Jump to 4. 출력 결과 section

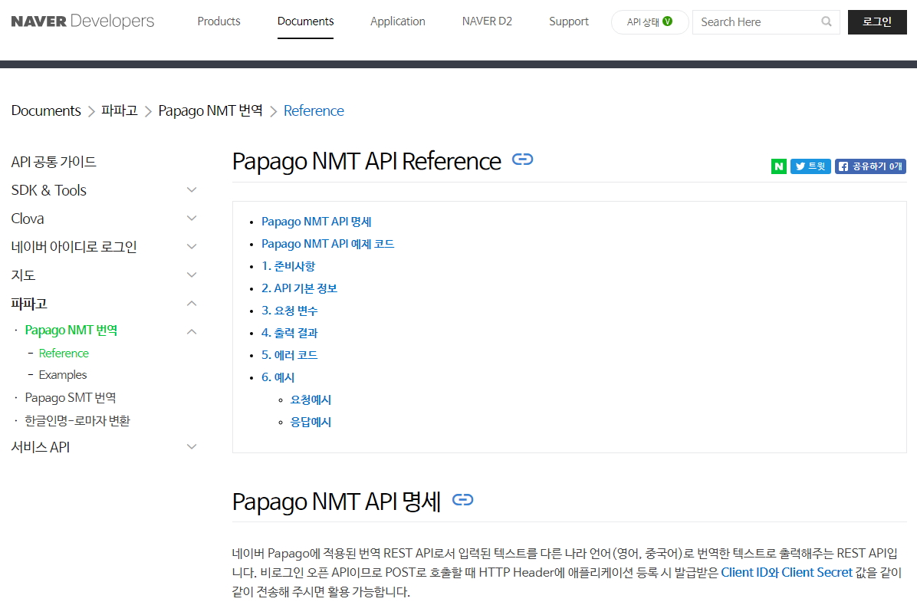tap(290, 333)
